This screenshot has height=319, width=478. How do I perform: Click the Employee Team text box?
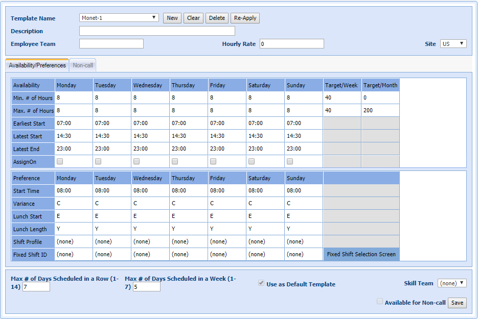[x=111, y=44]
